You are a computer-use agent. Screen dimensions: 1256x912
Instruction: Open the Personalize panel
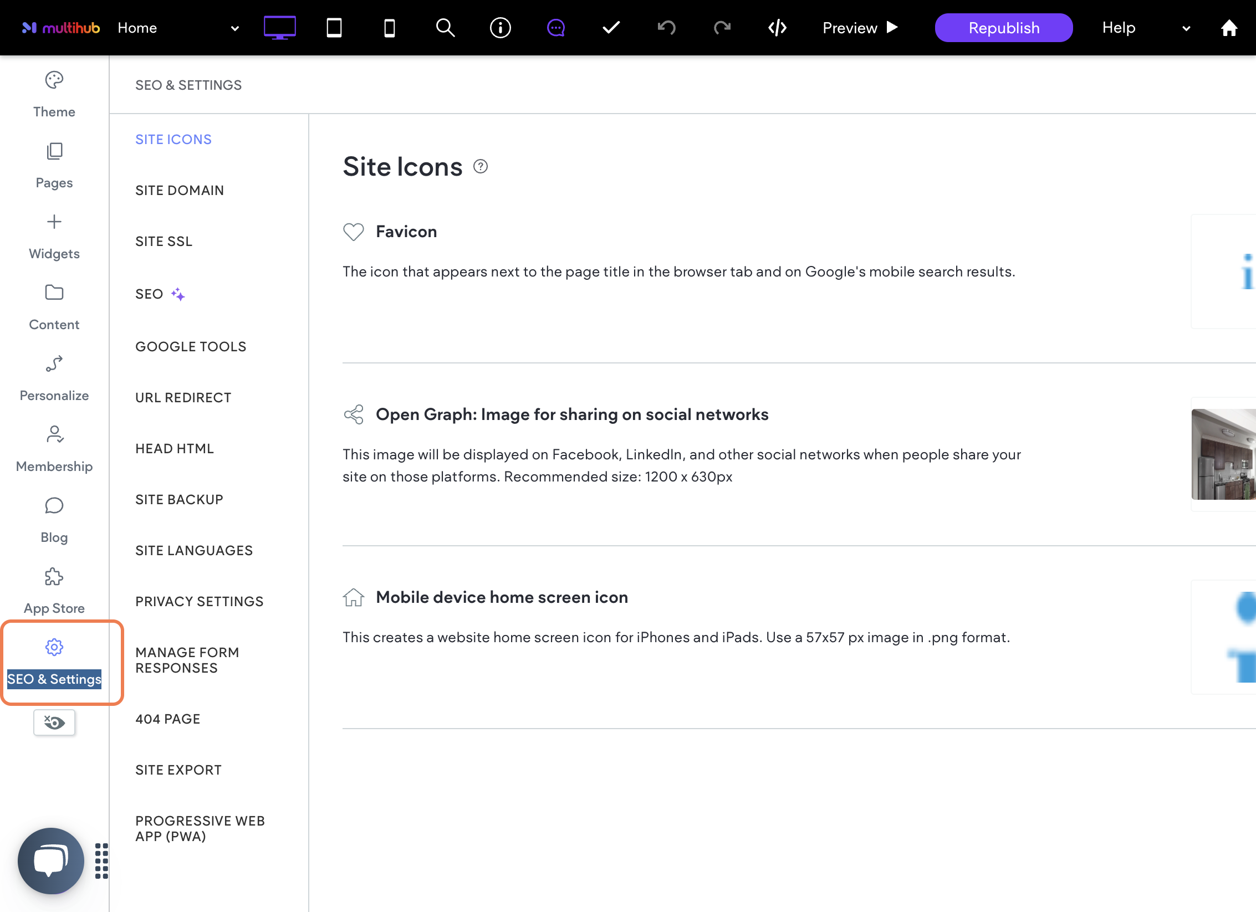click(x=54, y=379)
